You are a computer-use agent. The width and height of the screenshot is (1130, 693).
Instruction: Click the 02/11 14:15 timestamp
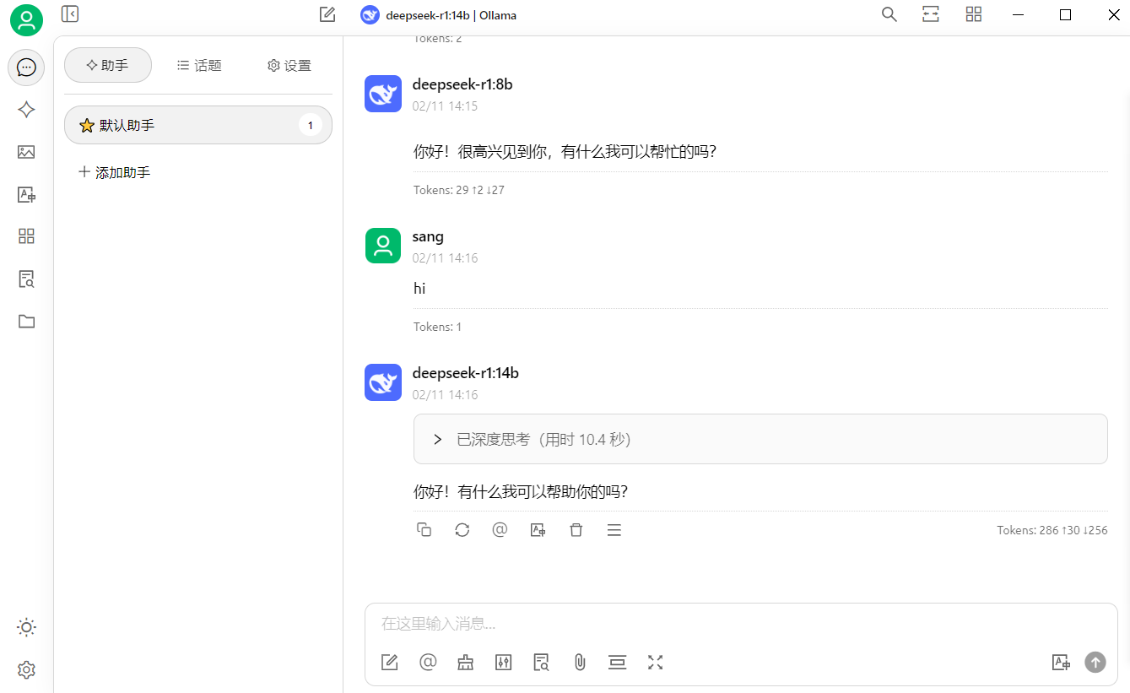tap(446, 106)
